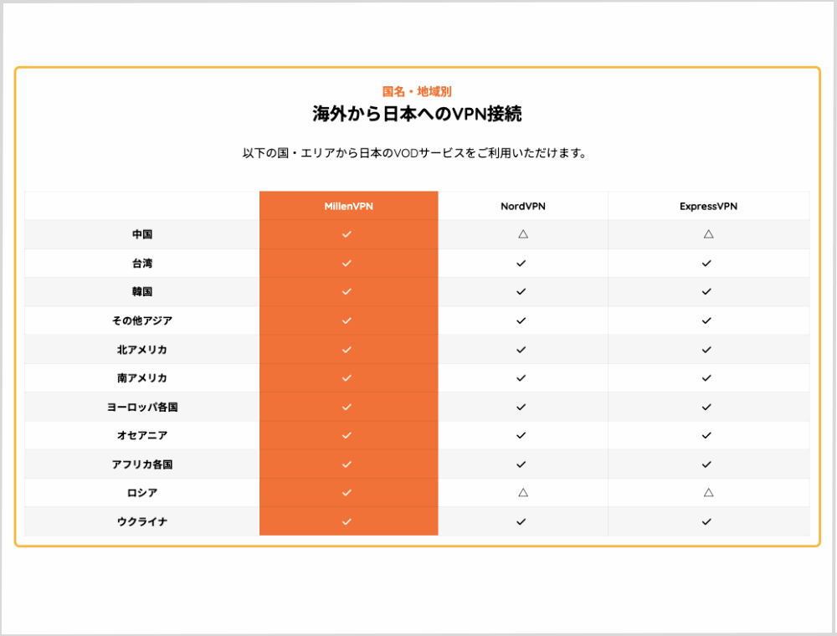
Task: Expand the 南アメリカ row
Action: click(x=140, y=377)
